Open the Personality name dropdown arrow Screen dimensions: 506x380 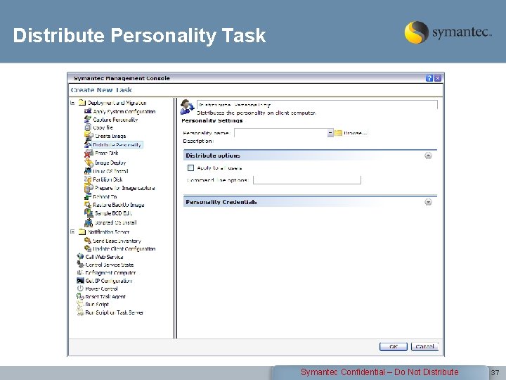[x=330, y=133]
